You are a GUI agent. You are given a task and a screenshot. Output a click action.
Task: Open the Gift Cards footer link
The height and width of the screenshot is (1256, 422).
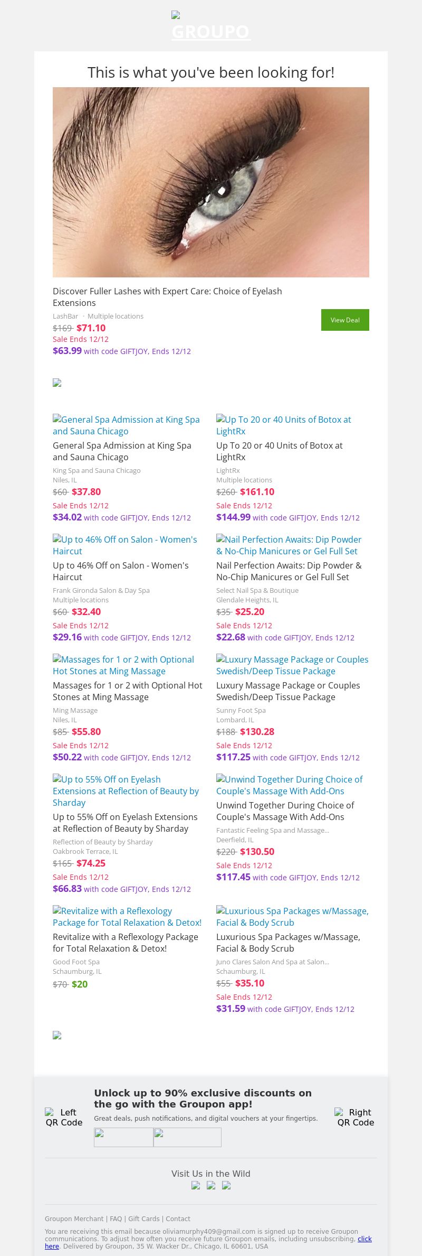click(x=143, y=1218)
